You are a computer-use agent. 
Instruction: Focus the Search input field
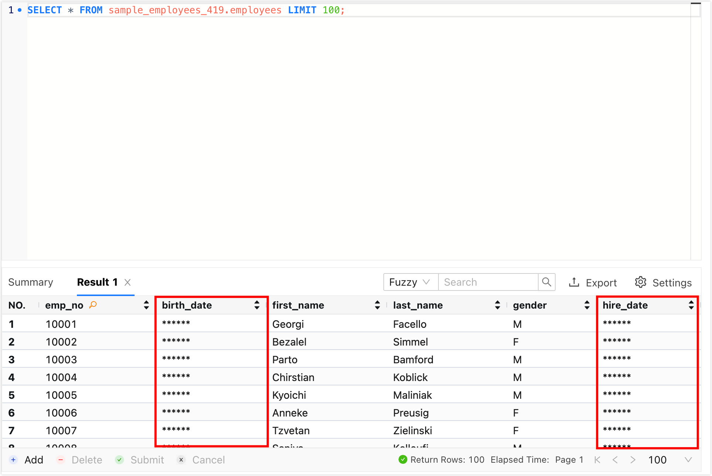(x=488, y=282)
